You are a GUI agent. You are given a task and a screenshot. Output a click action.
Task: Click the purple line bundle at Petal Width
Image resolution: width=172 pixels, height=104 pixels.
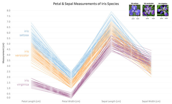click(71, 95)
